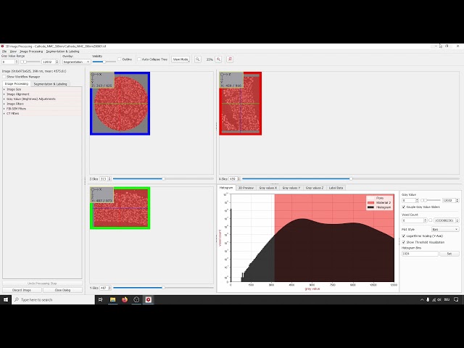Click the round black-and-white taskbar app icon
The height and width of the screenshot is (348, 464).
136,299
